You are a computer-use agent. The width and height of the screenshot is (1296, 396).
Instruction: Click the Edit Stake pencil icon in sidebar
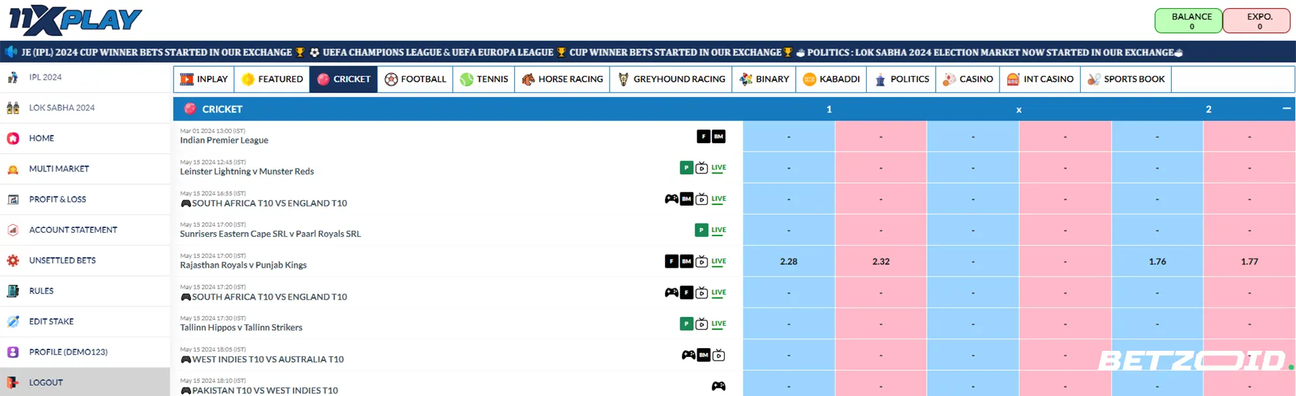pos(13,322)
